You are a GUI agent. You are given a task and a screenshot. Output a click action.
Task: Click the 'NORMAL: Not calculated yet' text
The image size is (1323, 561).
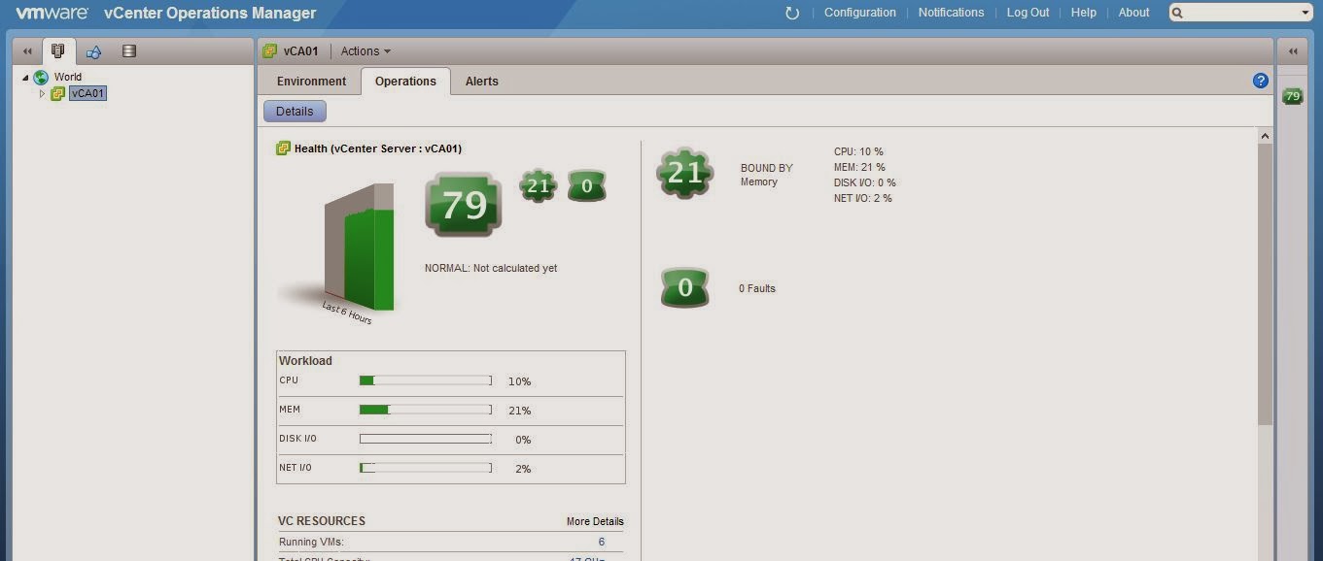(x=491, y=268)
